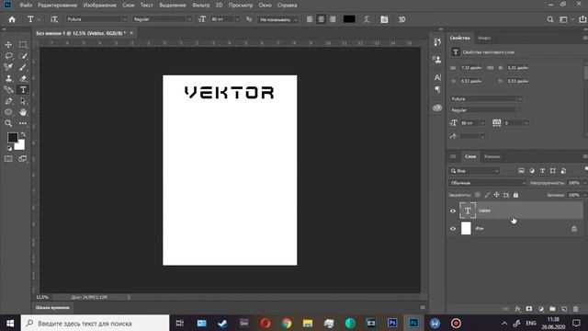588x331 pixels.
Task: Select the Horizontal Type tool
Action: (23, 90)
